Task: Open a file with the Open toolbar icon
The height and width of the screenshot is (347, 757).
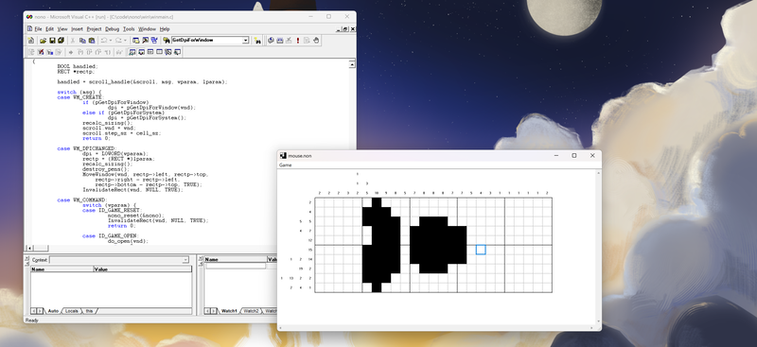Action: 43,41
